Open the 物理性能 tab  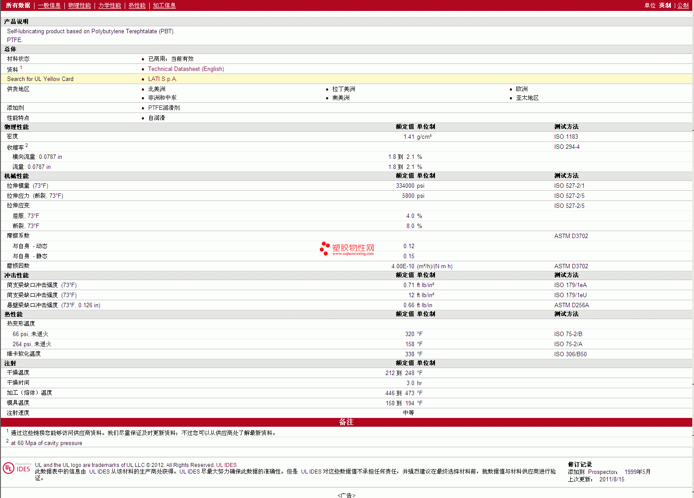pyautogui.click(x=79, y=6)
